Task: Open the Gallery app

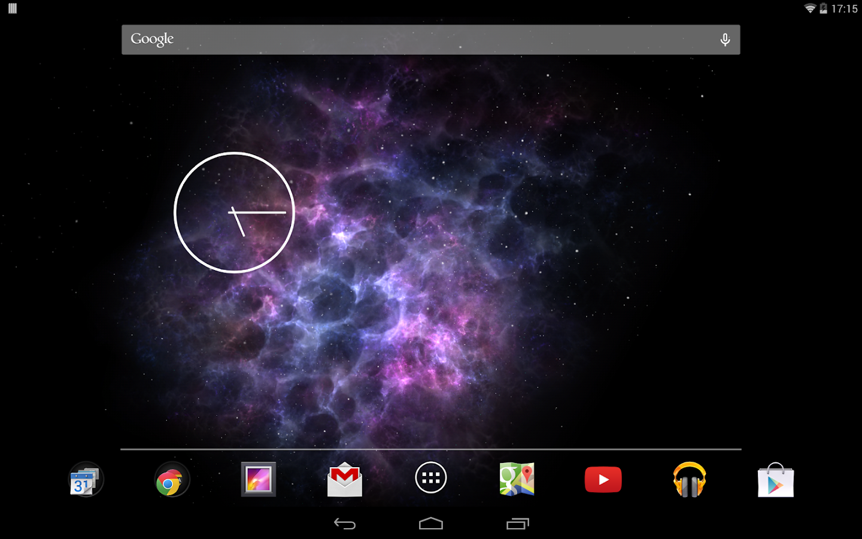Action: [258, 479]
